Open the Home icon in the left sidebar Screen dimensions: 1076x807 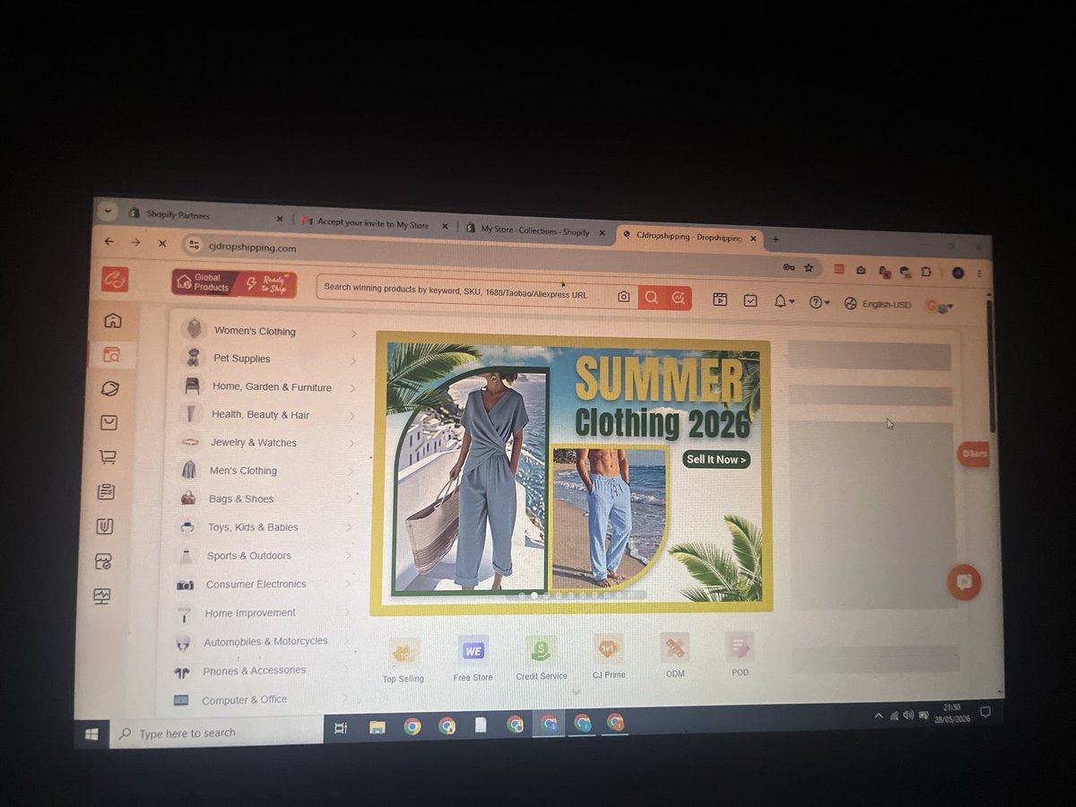pyautogui.click(x=113, y=320)
